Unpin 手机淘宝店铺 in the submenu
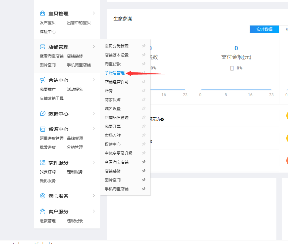 point(144,189)
